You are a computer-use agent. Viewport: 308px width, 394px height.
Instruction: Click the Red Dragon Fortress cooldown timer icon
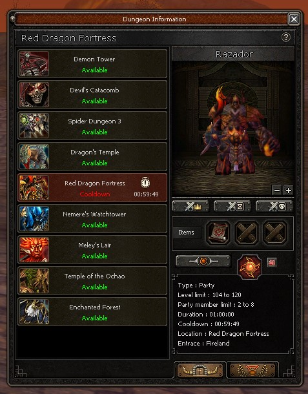click(145, 182)
